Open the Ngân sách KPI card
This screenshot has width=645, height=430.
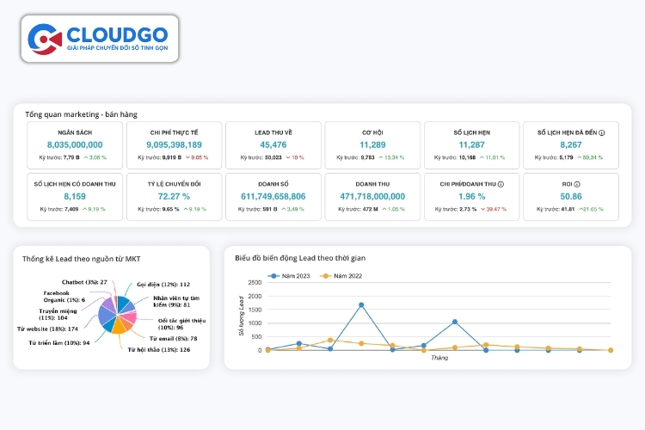(75, 145)
